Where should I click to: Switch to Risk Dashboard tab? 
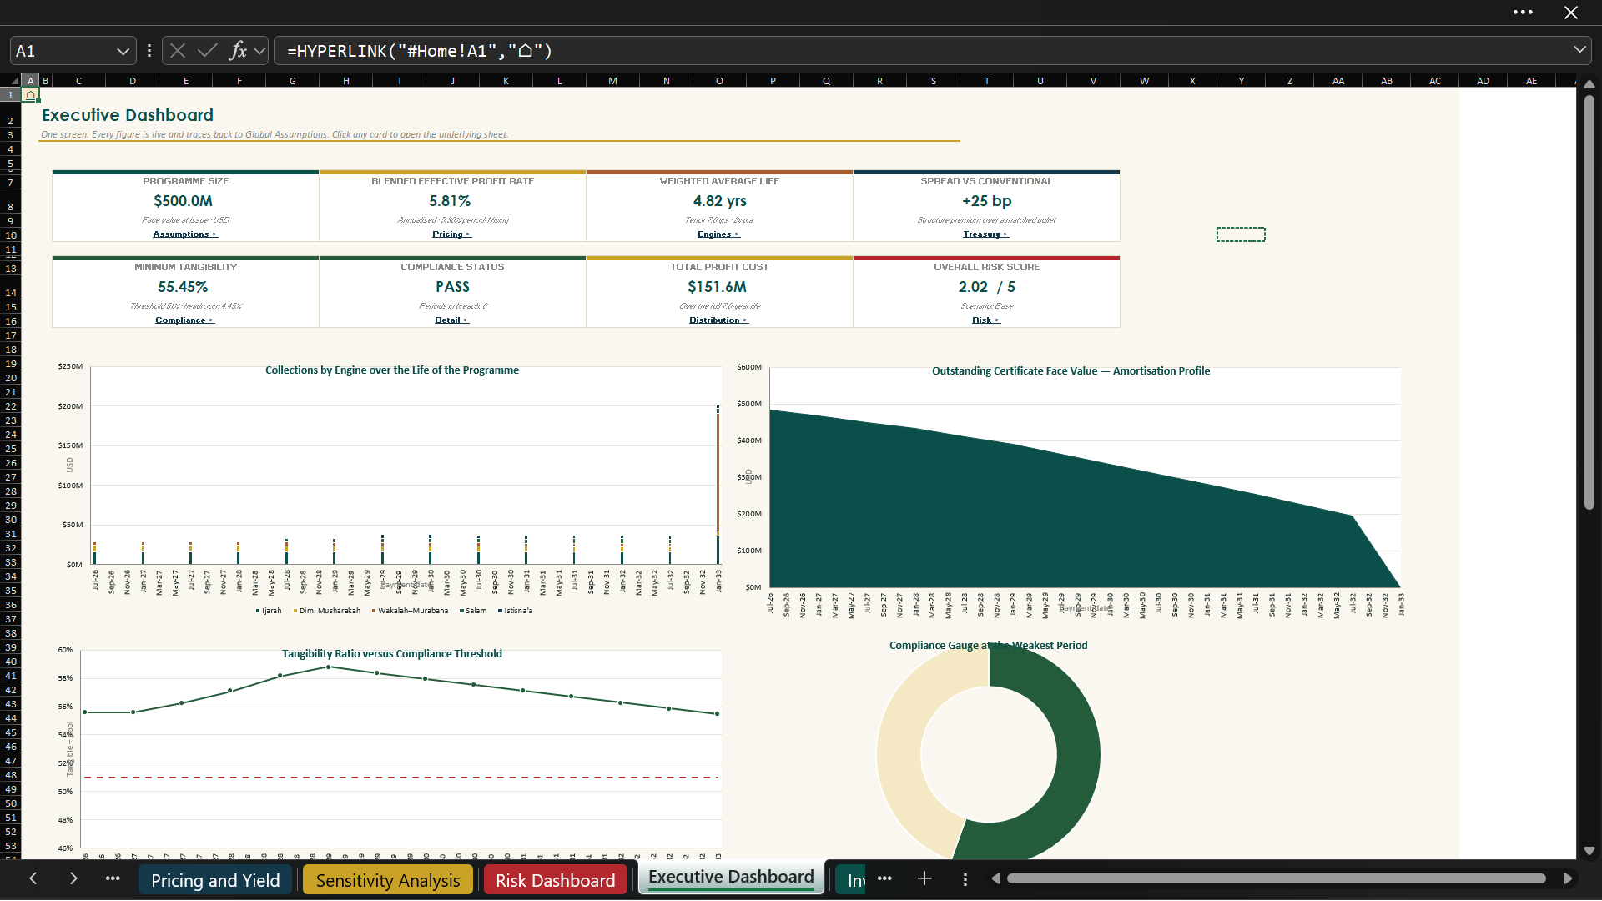point(555,881)
